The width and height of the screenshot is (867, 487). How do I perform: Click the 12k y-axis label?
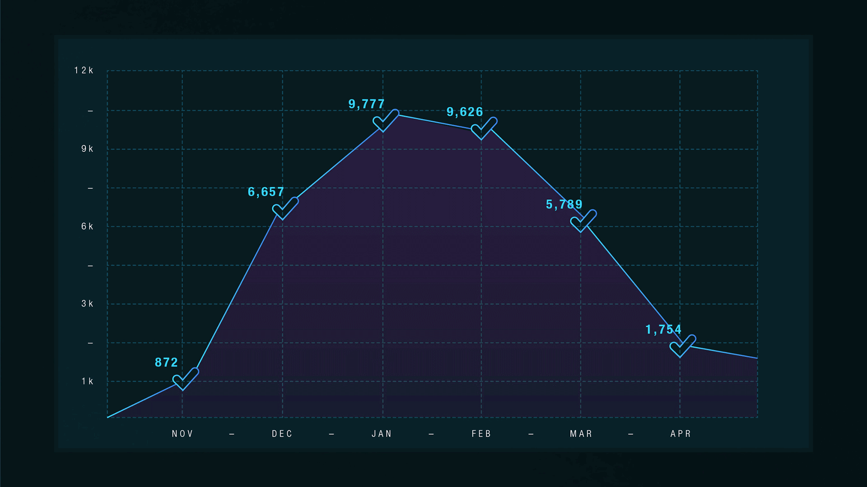84,70
